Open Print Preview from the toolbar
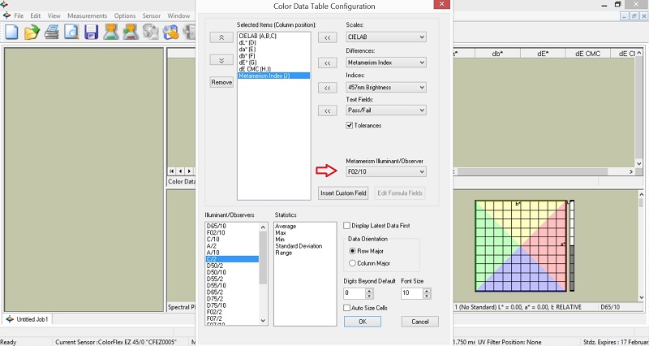Image resolution: width=649 pixels, height=346 pixels. (71, 32)
